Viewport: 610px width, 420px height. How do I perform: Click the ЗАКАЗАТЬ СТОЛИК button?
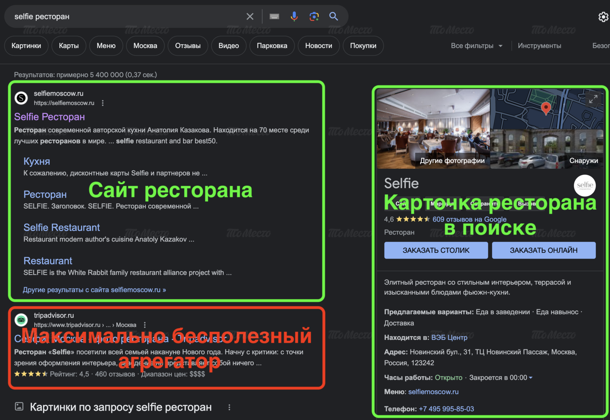click(x=436, y=250)
